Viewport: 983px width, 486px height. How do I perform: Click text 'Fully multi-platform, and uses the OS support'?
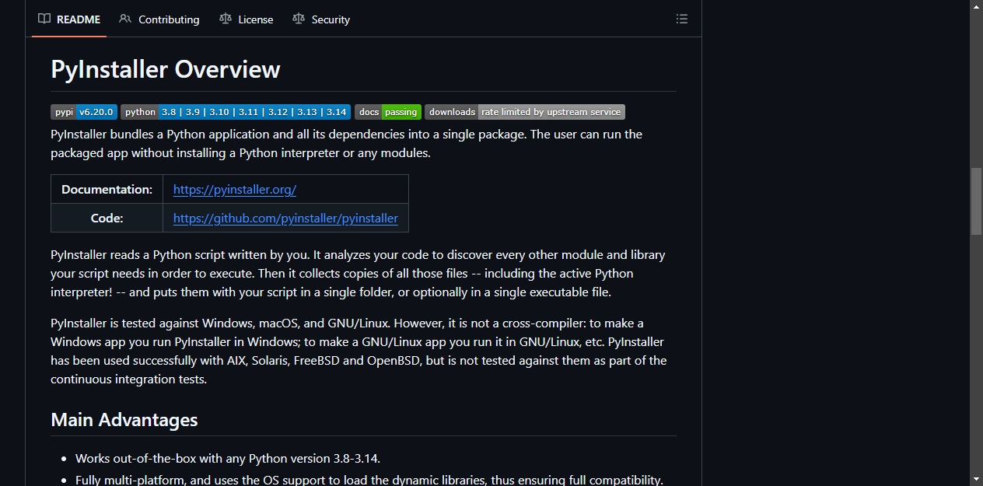(x=201, y=480)
